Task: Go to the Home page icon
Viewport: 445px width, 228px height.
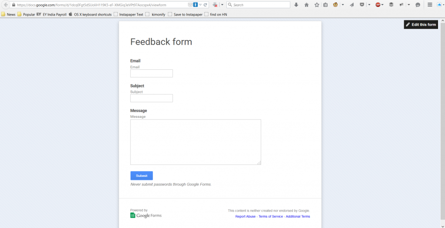Action: (x=306, y=5)
